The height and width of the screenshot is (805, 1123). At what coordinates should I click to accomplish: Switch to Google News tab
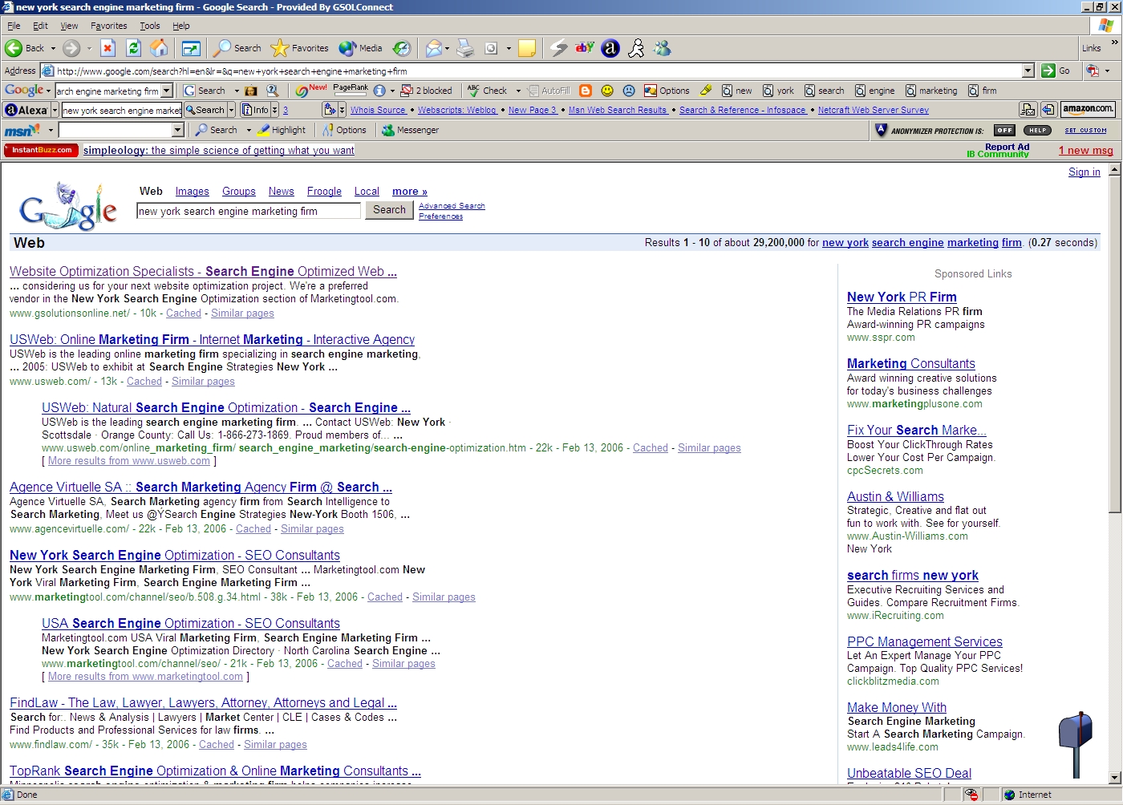(282, 192)
